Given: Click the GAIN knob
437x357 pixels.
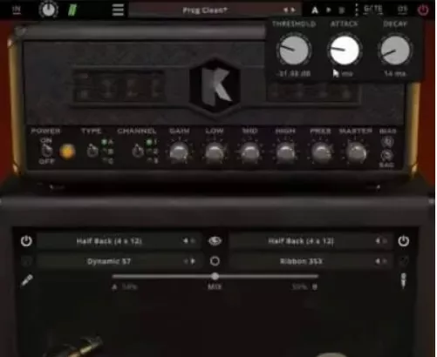Looking at the screenshot, I should (179, 152).
